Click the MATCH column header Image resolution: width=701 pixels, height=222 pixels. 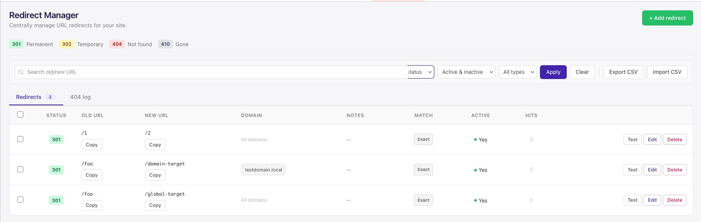(423, 115)
